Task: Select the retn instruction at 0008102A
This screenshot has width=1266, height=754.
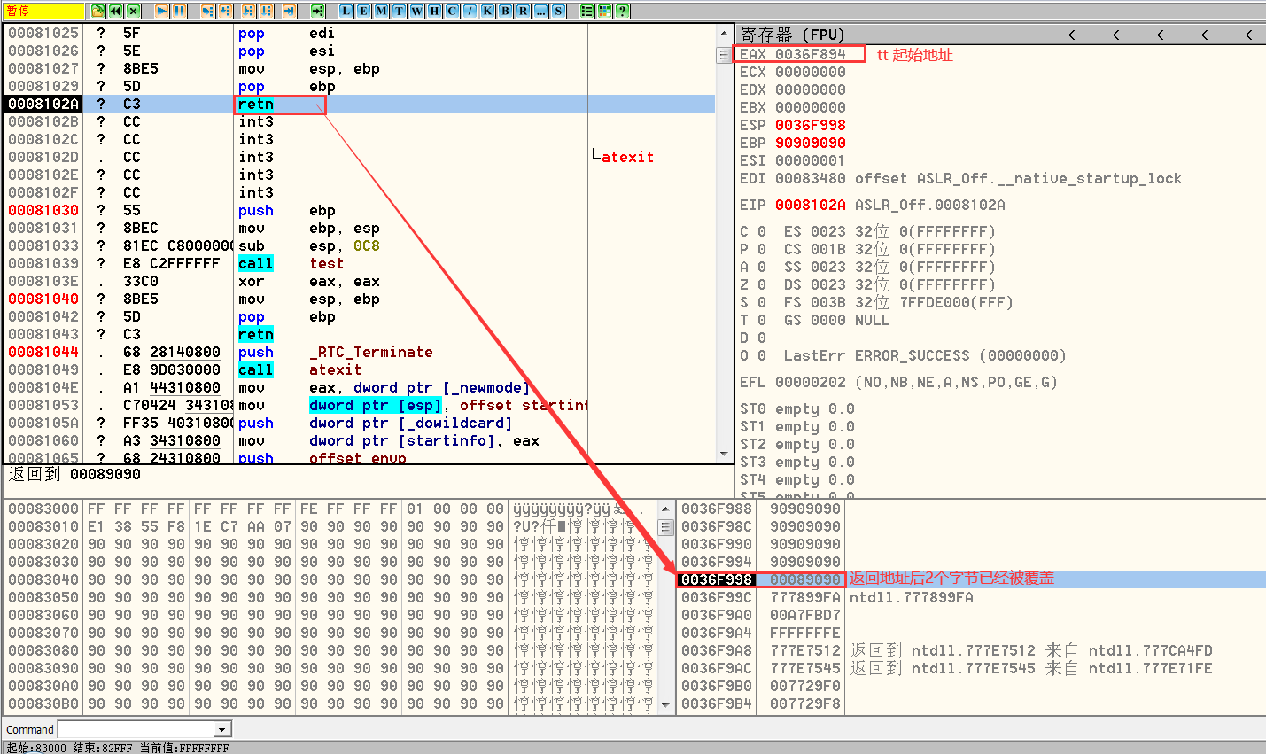Action: point(255,105)
